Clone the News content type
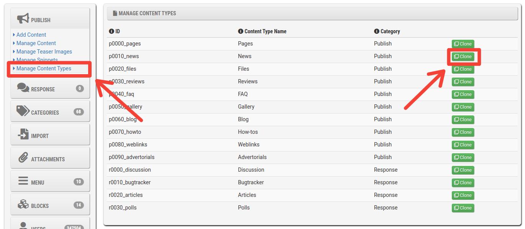525x229 pixels. point(463,57)
